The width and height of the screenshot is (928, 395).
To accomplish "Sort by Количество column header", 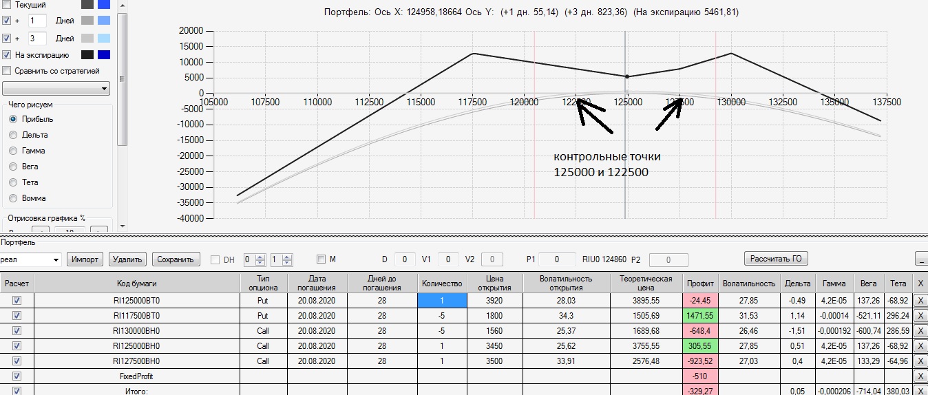I will click(x=442, y=282).
